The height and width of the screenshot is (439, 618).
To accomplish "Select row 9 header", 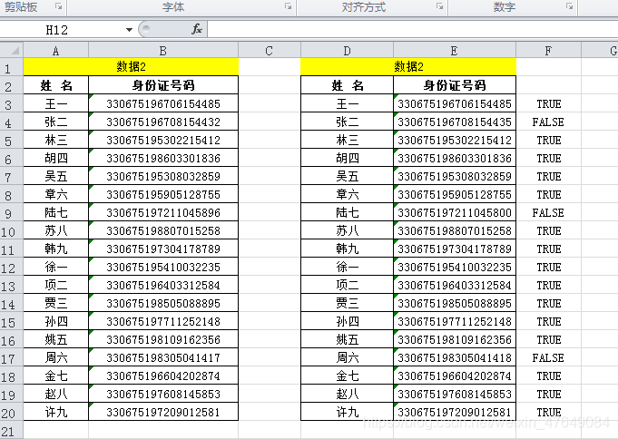I will pos(12,212).
